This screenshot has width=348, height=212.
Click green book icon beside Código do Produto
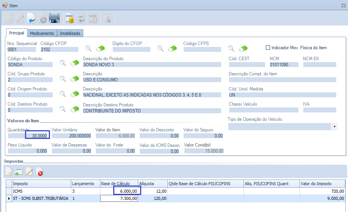(x=75, y=64)
